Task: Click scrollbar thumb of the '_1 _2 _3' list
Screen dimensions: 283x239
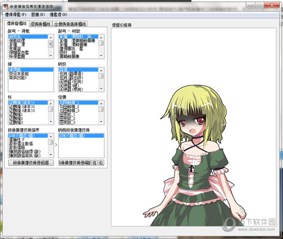Action: [101, 109]
